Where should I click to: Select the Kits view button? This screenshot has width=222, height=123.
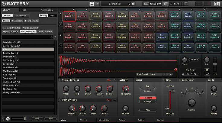pos(7,15)
